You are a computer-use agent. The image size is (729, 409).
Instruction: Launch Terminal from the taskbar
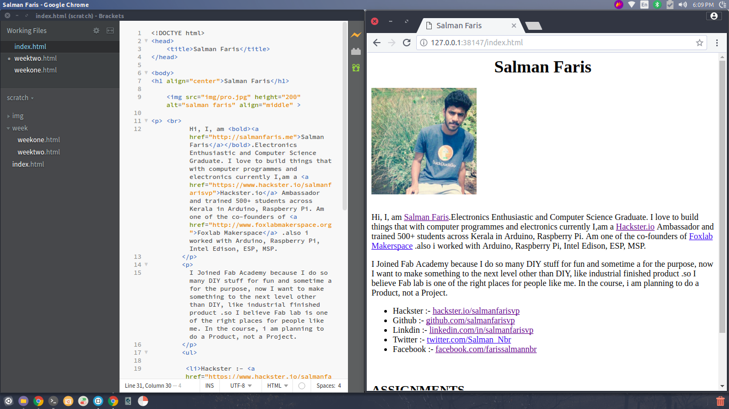(53, 401)
